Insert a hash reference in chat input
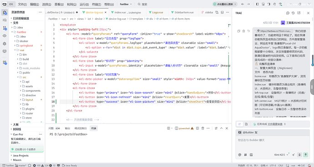314x167 pixels. (x=246, y=155)
